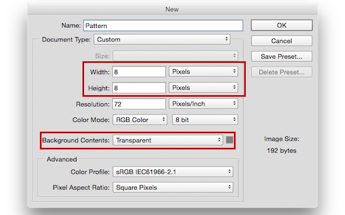Screen dimensions: 345x215
Task: Open the Pixel Aspect Ratio dropdown
Action: [172, 188]
